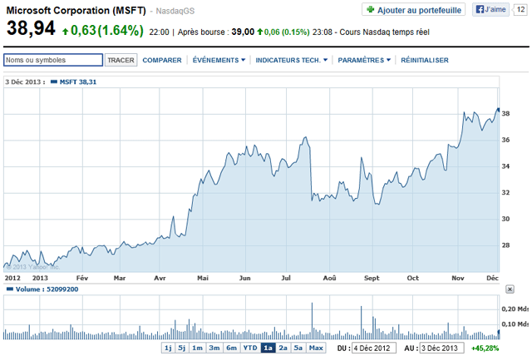Screen dimensions: 532x356
Task: Click Réinitialiser to reset the chart
Action: (x=425, y=61)
